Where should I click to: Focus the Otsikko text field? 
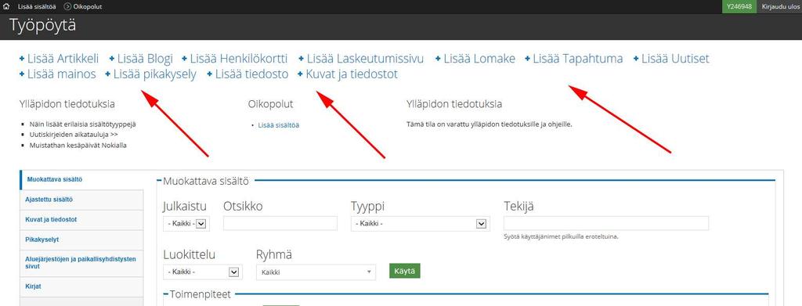[280, 223]
